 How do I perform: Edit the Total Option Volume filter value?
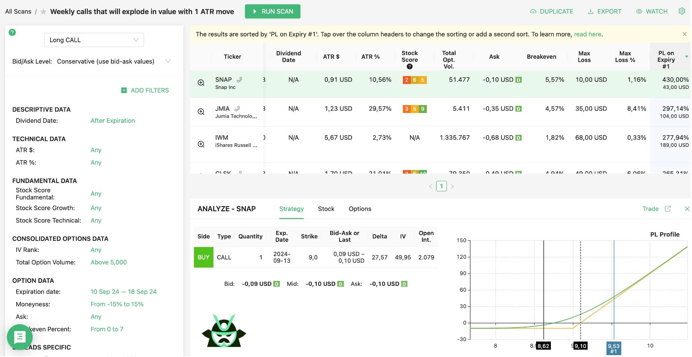(x=108, y=262)
